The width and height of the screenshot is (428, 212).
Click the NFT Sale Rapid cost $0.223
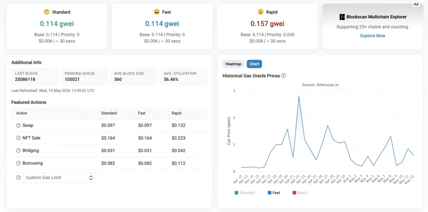[x=178, y=138]
